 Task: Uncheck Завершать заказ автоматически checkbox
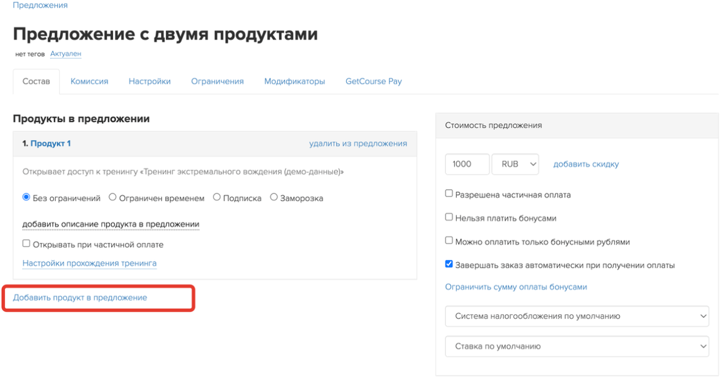tap(449, 264)
